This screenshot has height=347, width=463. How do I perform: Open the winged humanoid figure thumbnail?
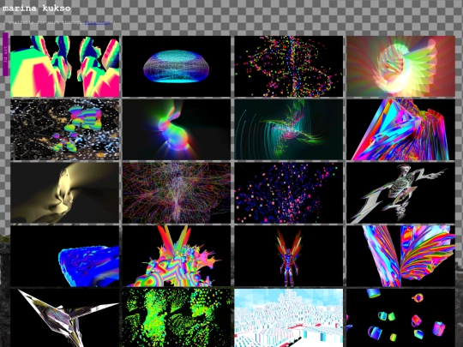point(289,256)
